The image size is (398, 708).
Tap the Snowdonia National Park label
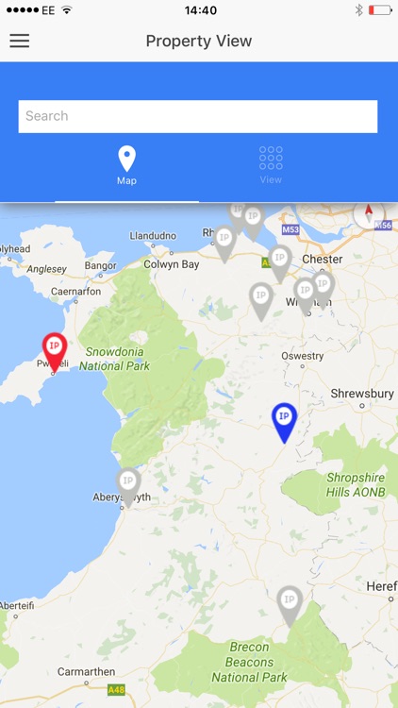[x=114, y=359]
